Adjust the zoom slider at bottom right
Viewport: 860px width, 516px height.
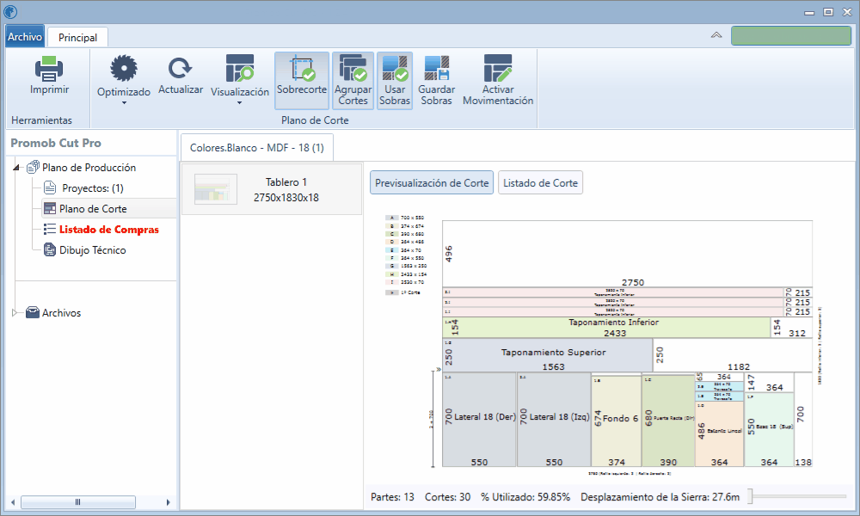tap(750, 496)
